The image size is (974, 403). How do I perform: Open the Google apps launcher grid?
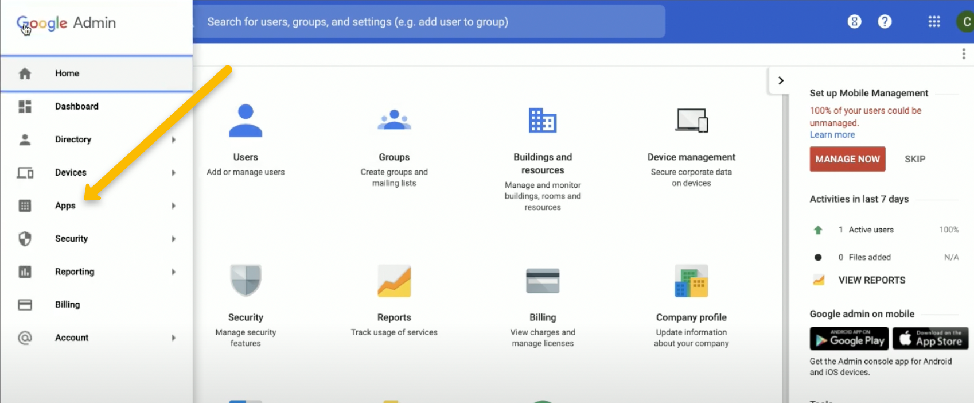tap(934, 22)
